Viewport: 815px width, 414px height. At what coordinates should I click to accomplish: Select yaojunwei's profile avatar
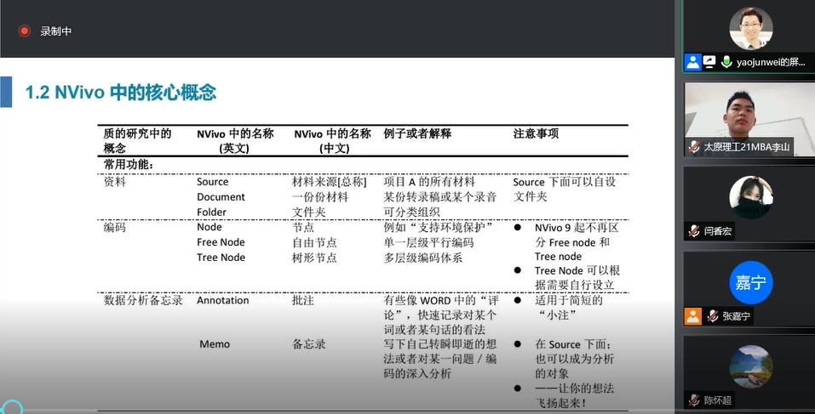[x=750, y=29]
